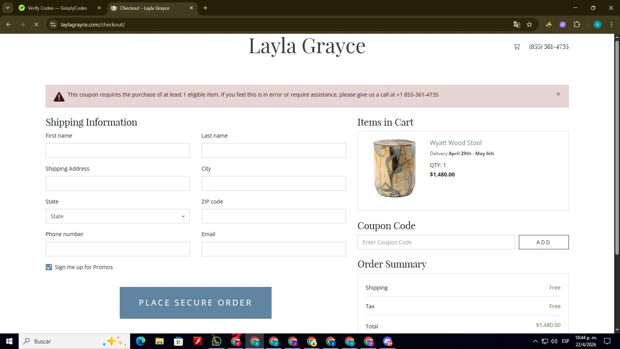
Task: Uncheck Sign me up for Promos
Action: point(49,267)
